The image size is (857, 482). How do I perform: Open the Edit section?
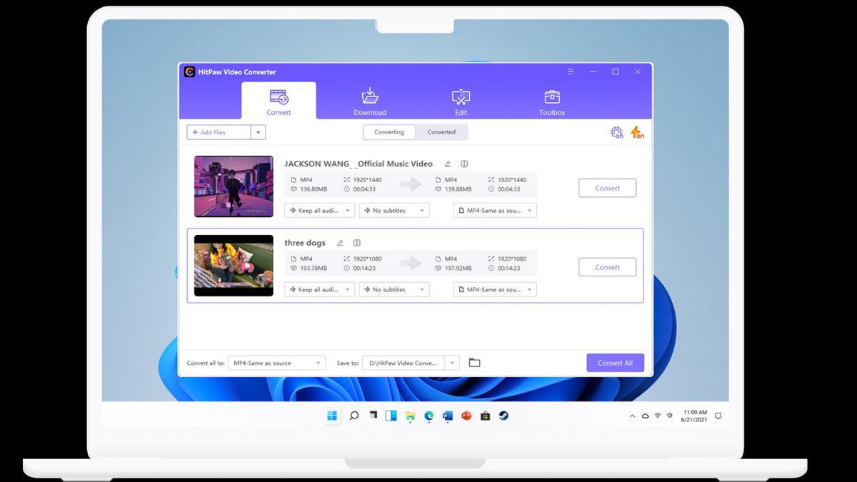461,101
